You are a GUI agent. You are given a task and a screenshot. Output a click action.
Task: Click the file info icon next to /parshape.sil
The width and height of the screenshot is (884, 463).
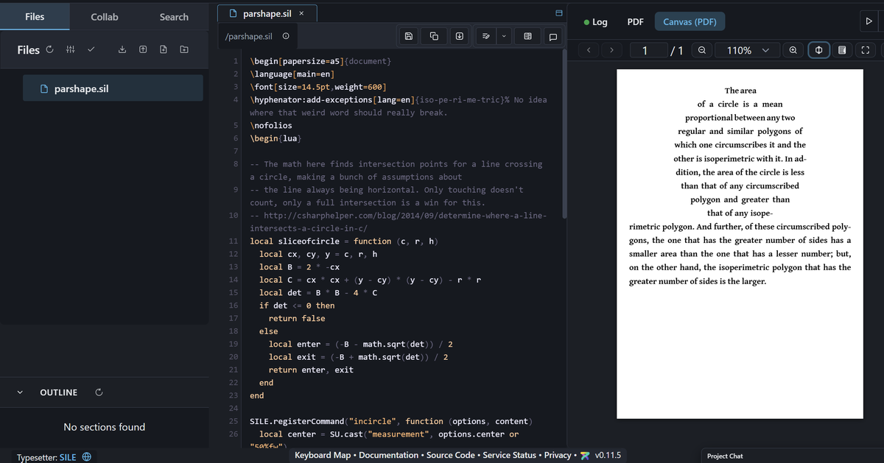click(285, 36)
